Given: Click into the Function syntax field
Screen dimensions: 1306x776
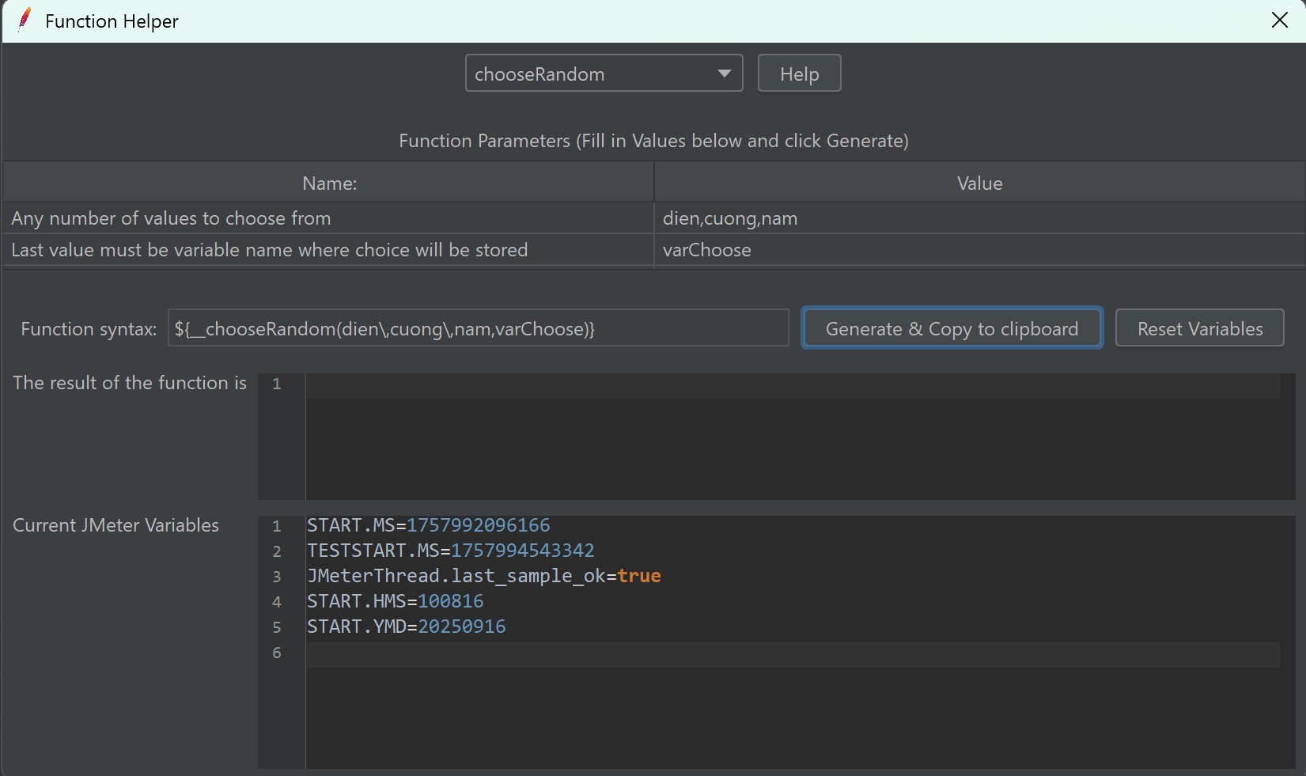Looking at the screenshot, I should tap(478, 328).
